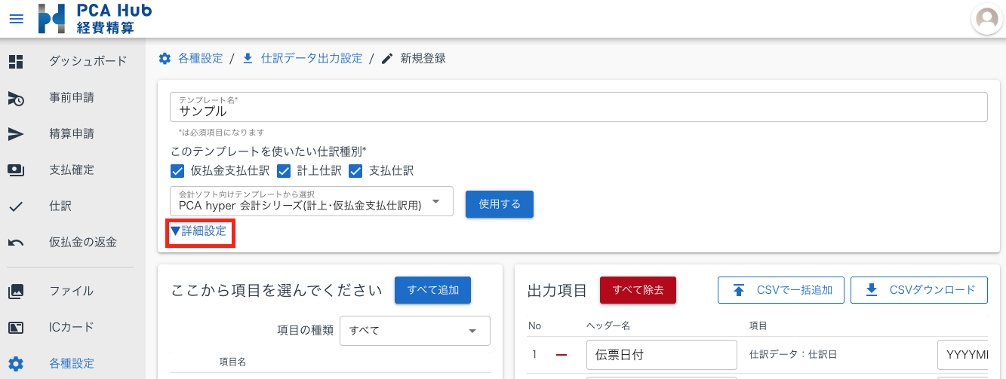Viewport: 1006px width, 379px height.
Task: Click the 使用する button
Action: point(500,204)
